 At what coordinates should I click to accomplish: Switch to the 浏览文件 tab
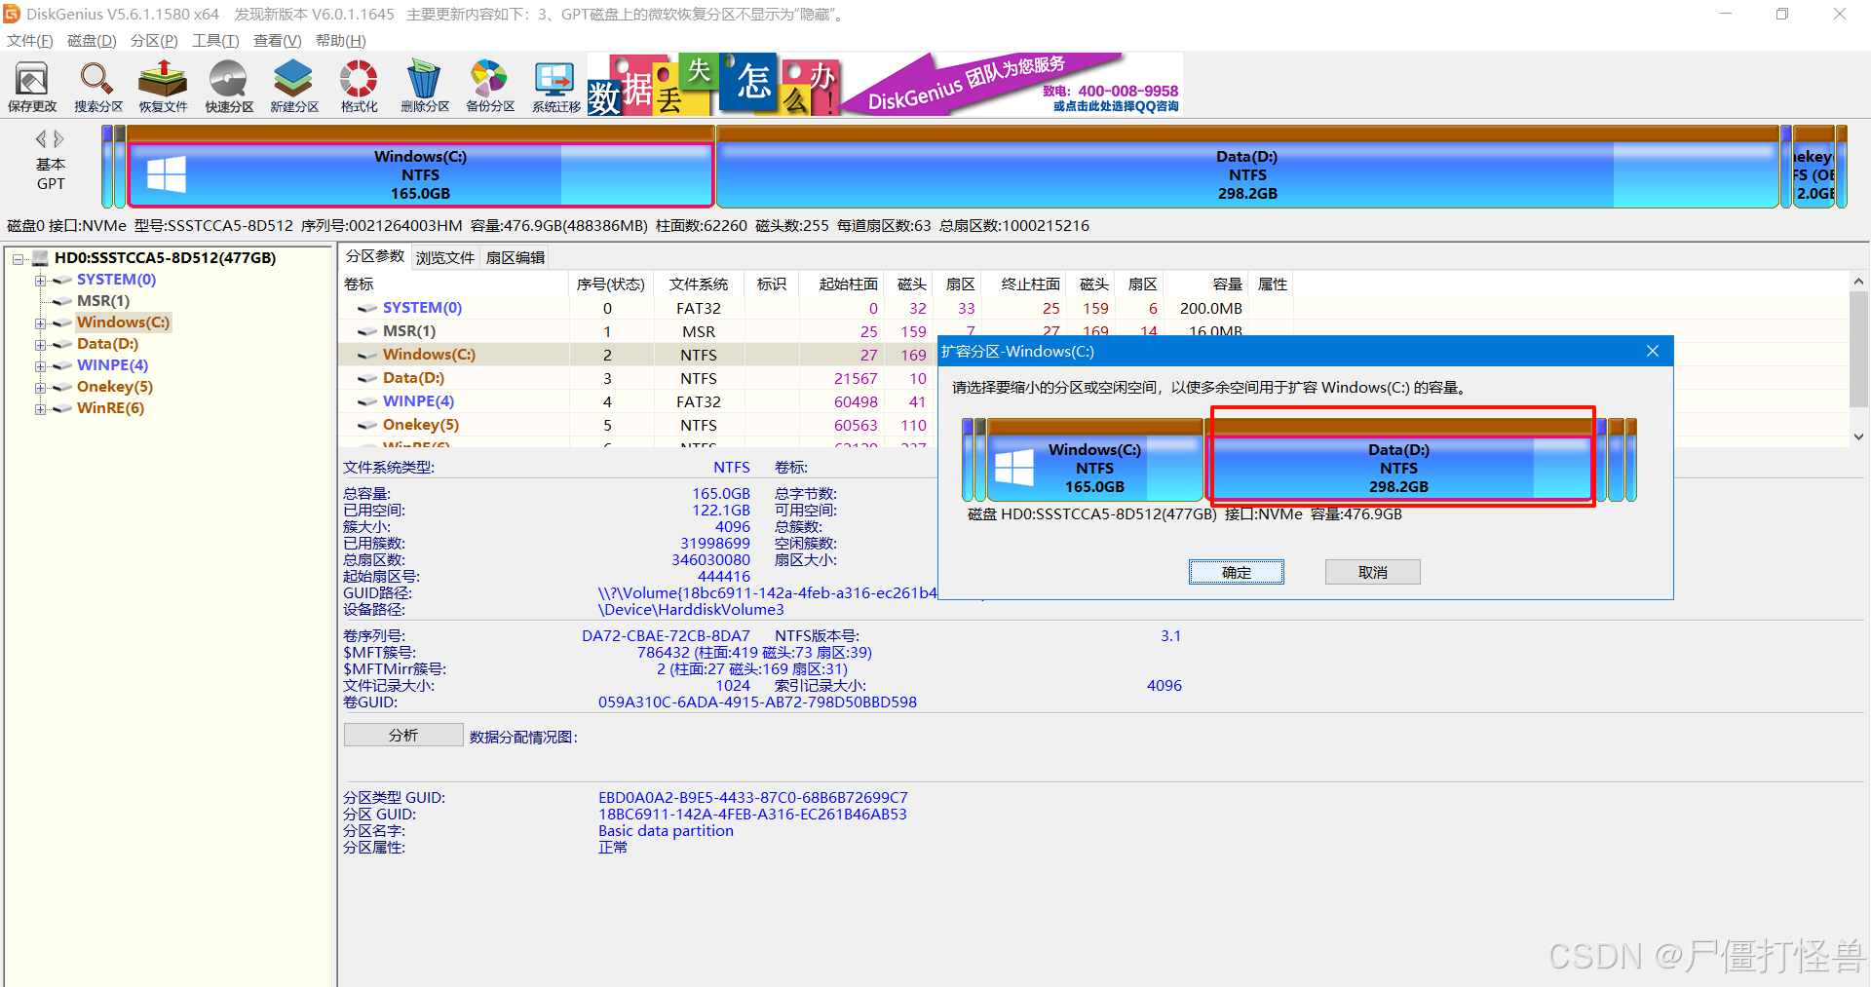pos(445,257)
